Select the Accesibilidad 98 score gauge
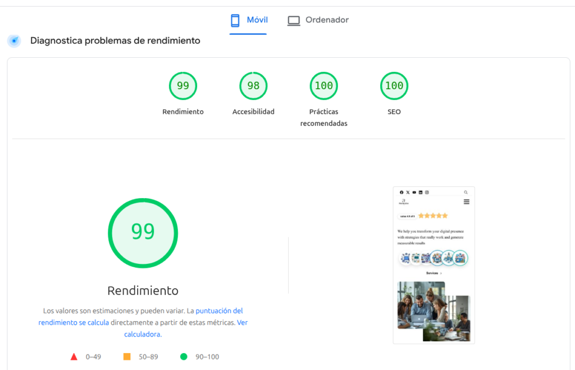 [253, 86]
